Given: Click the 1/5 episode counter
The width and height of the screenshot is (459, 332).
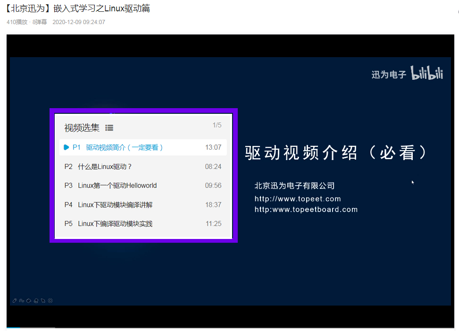Looking at the screenshot, I should coord(217,126).
